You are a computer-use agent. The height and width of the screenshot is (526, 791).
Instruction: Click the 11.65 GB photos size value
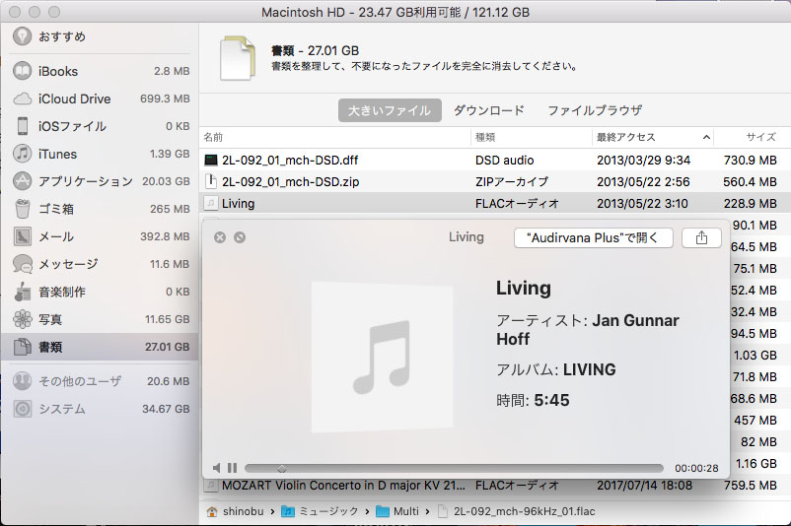pyautogui.click(x=168, y=319)
